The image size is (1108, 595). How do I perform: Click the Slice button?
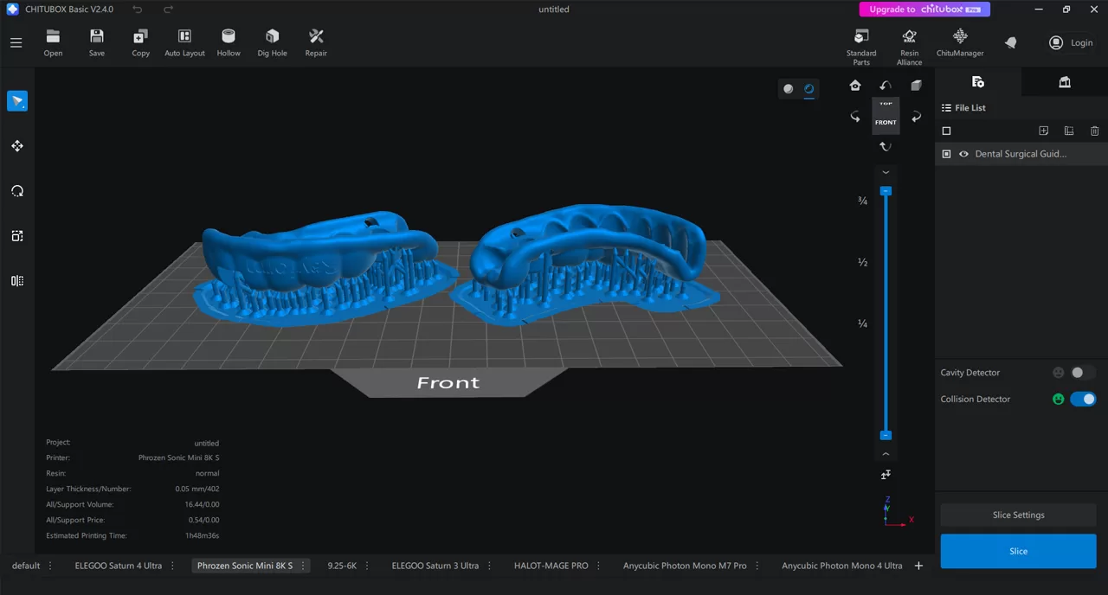click(x=1018, y=551)
